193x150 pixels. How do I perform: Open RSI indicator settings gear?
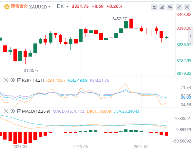click(x=12, y=80)
